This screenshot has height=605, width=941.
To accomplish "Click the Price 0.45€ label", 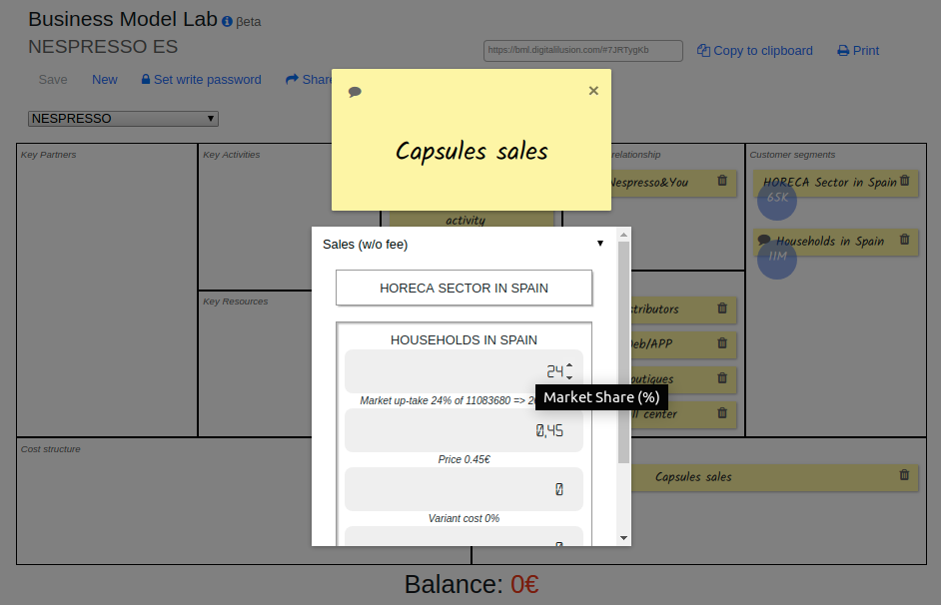I will point(464,459).
